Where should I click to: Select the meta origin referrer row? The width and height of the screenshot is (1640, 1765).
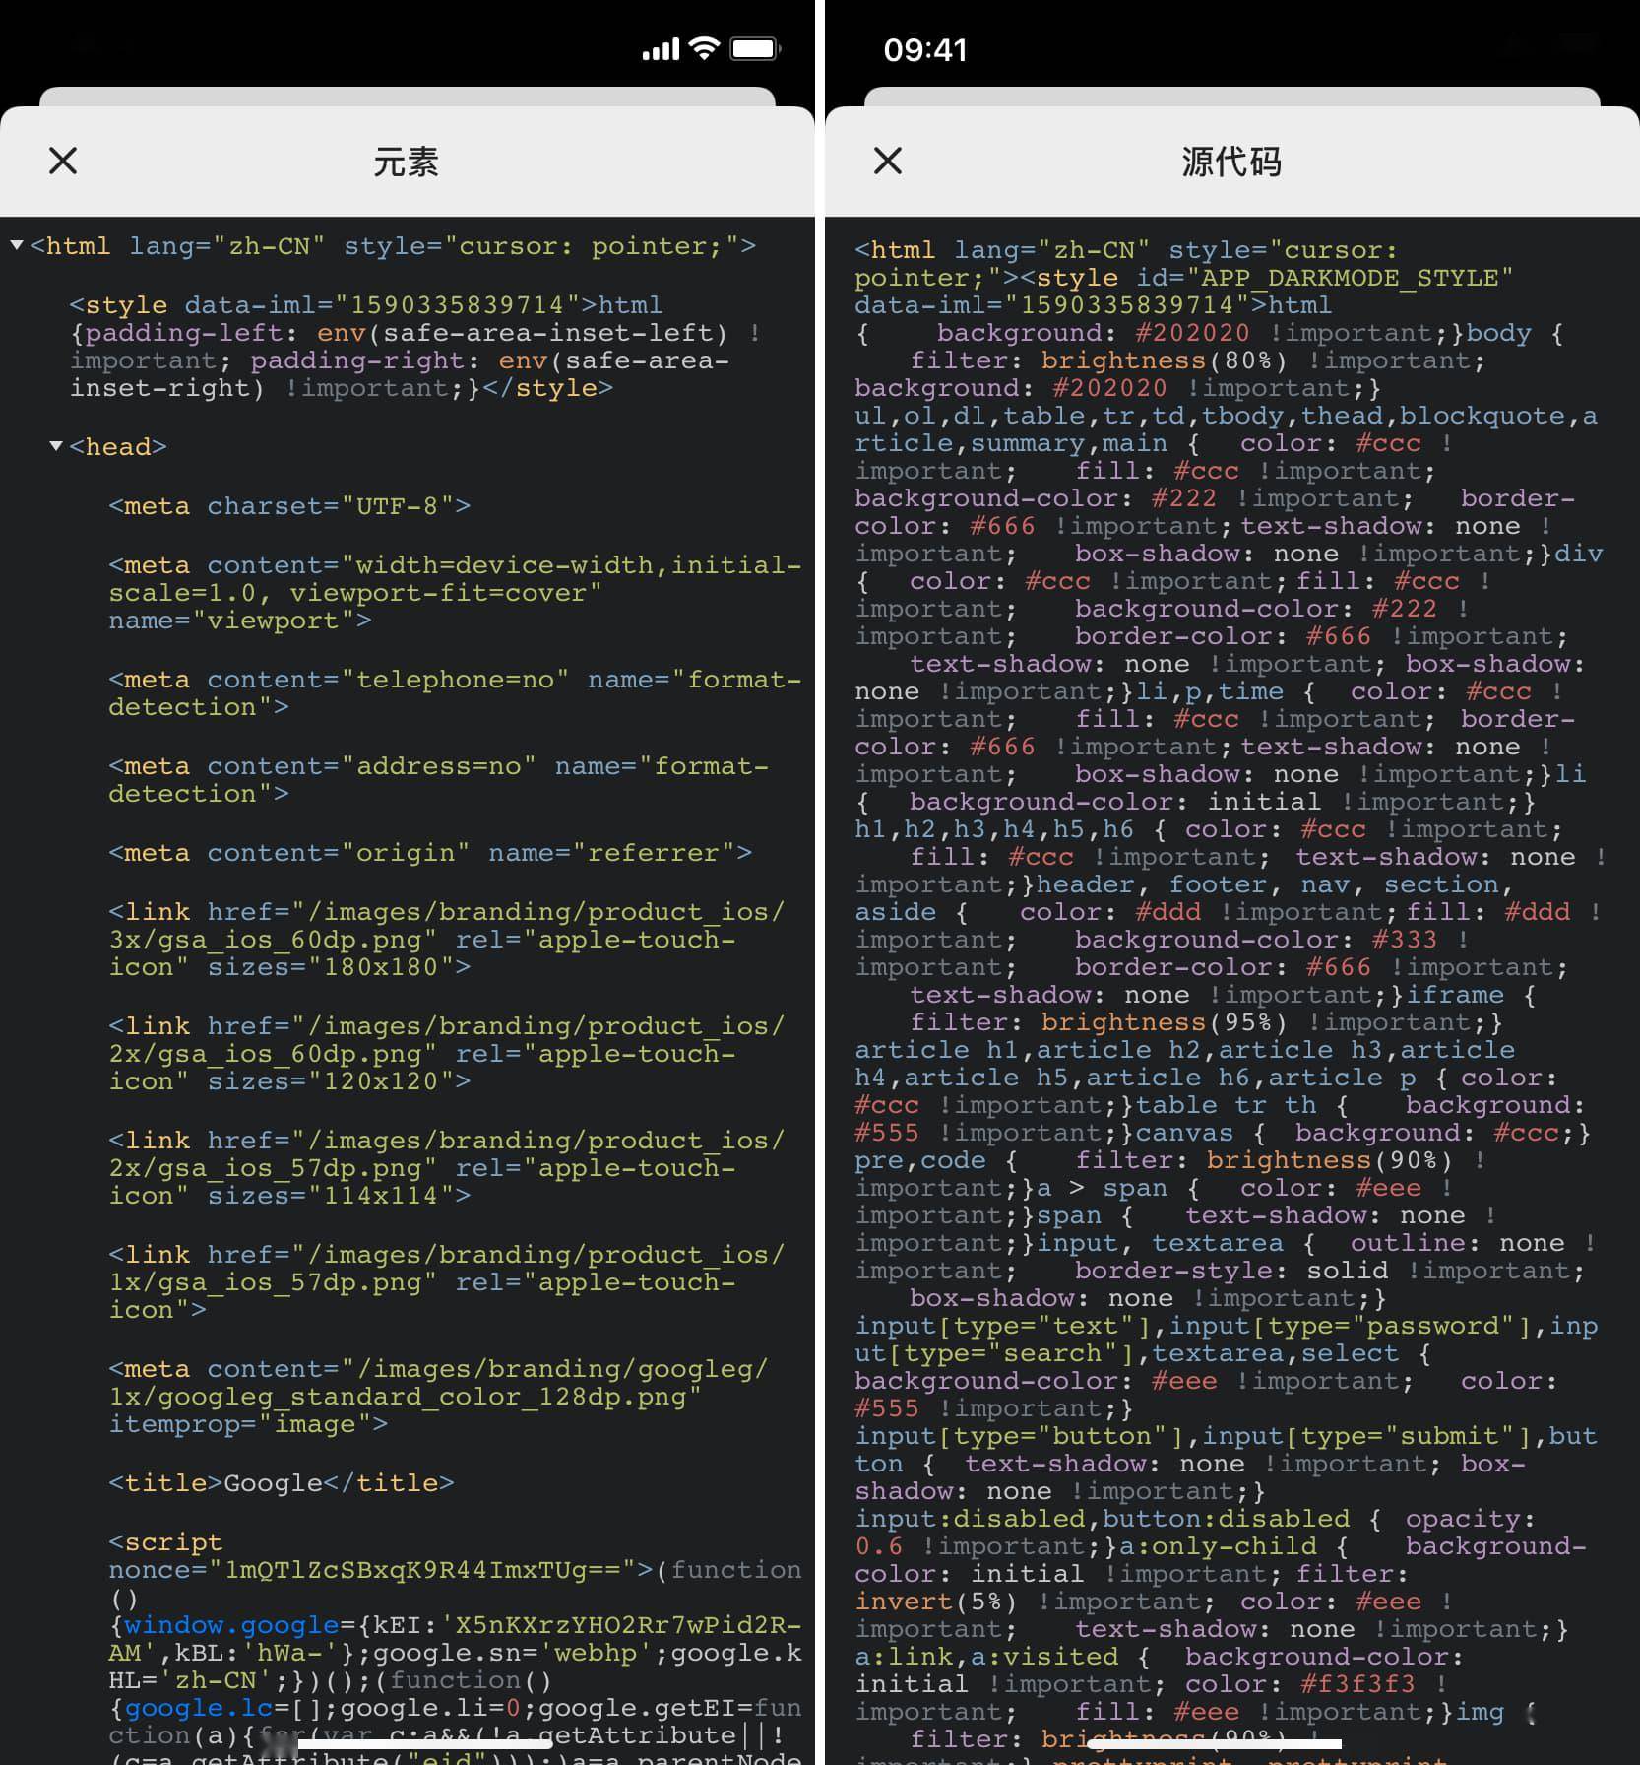(430, 853)
